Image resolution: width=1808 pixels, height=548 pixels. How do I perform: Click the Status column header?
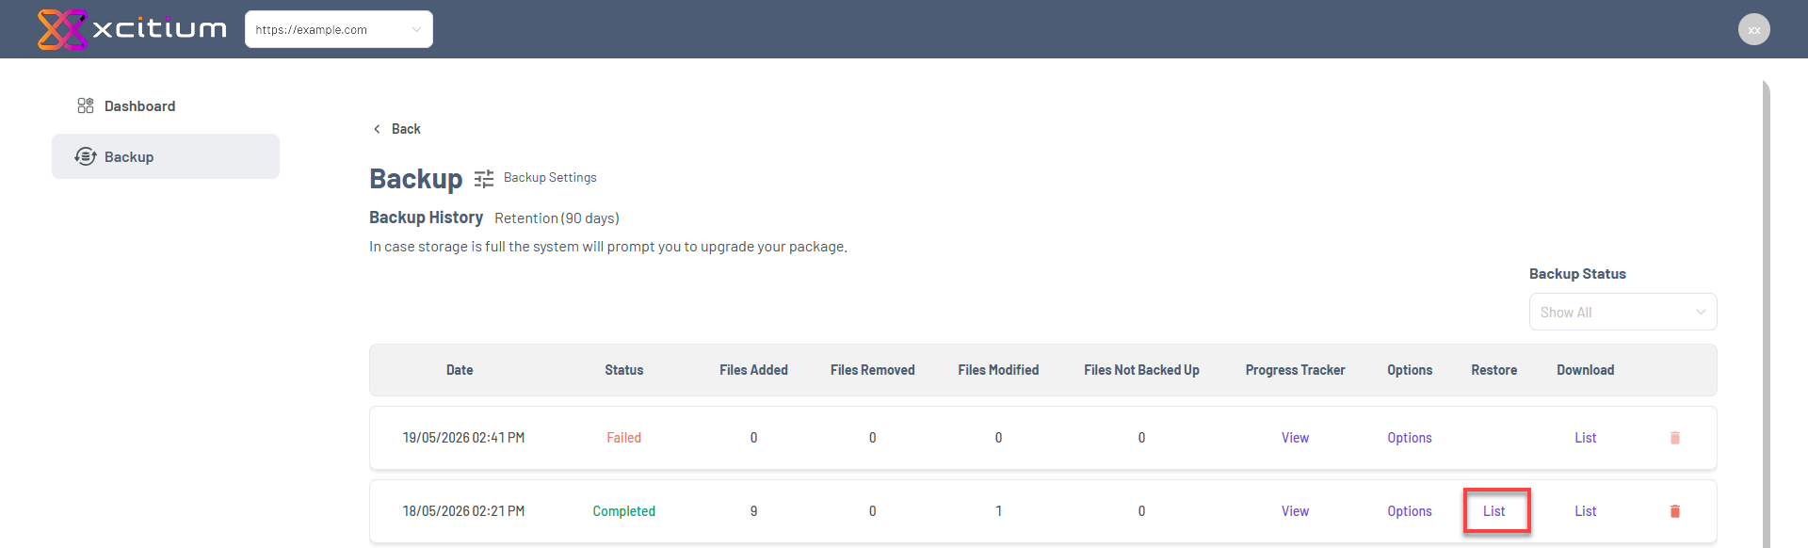point(623,370)
